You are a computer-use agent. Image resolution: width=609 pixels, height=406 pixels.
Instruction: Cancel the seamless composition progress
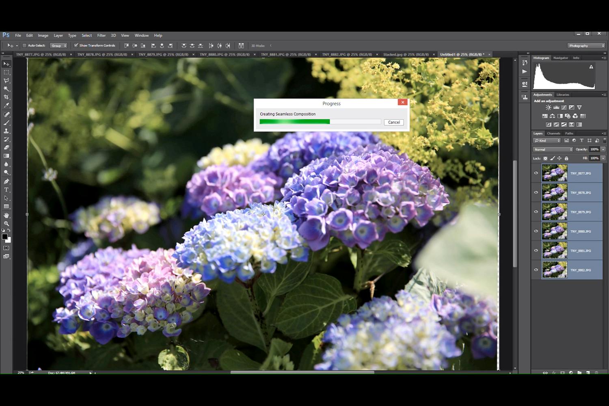pyautogui.click(x=394, y=122)
